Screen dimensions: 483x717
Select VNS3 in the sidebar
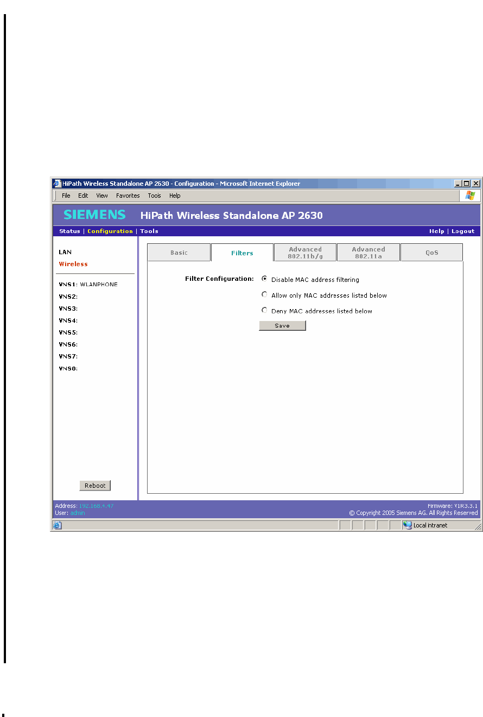68,309
